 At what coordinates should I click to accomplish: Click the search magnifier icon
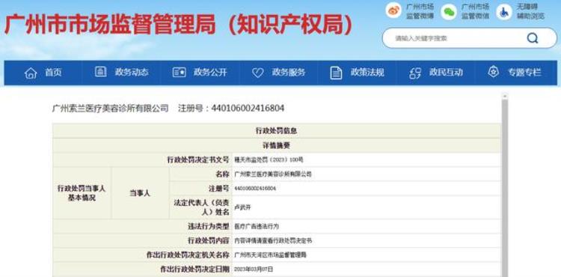pyautogui.click(x=533, y=38)
